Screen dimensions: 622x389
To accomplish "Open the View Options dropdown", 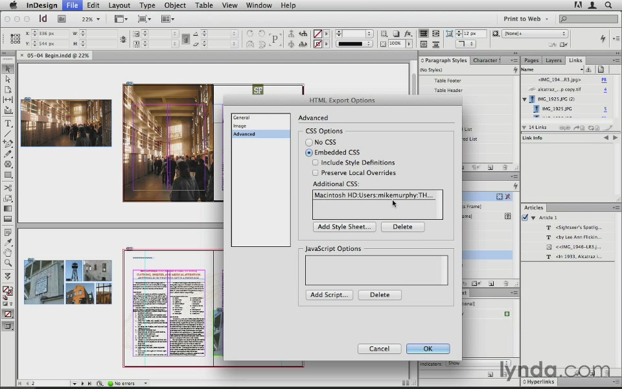I will (121, 19).
